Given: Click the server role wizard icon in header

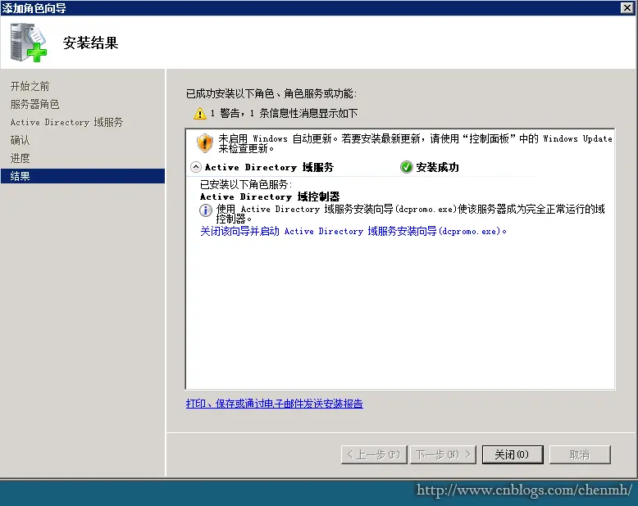Looking at the screenshot, I should tap(29, 43).
